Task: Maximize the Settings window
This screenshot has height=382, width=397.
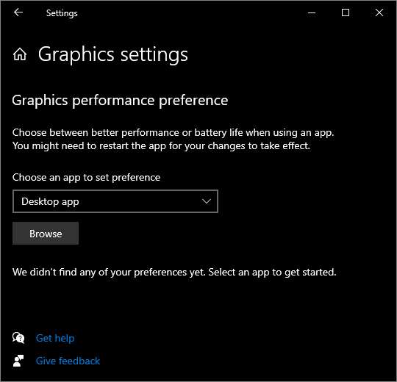Action: [x=346, y=12]
